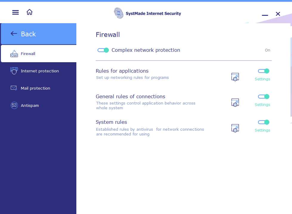Open Settings link under Rules for applications
The image size is (292, 214).
pos(262,79)
